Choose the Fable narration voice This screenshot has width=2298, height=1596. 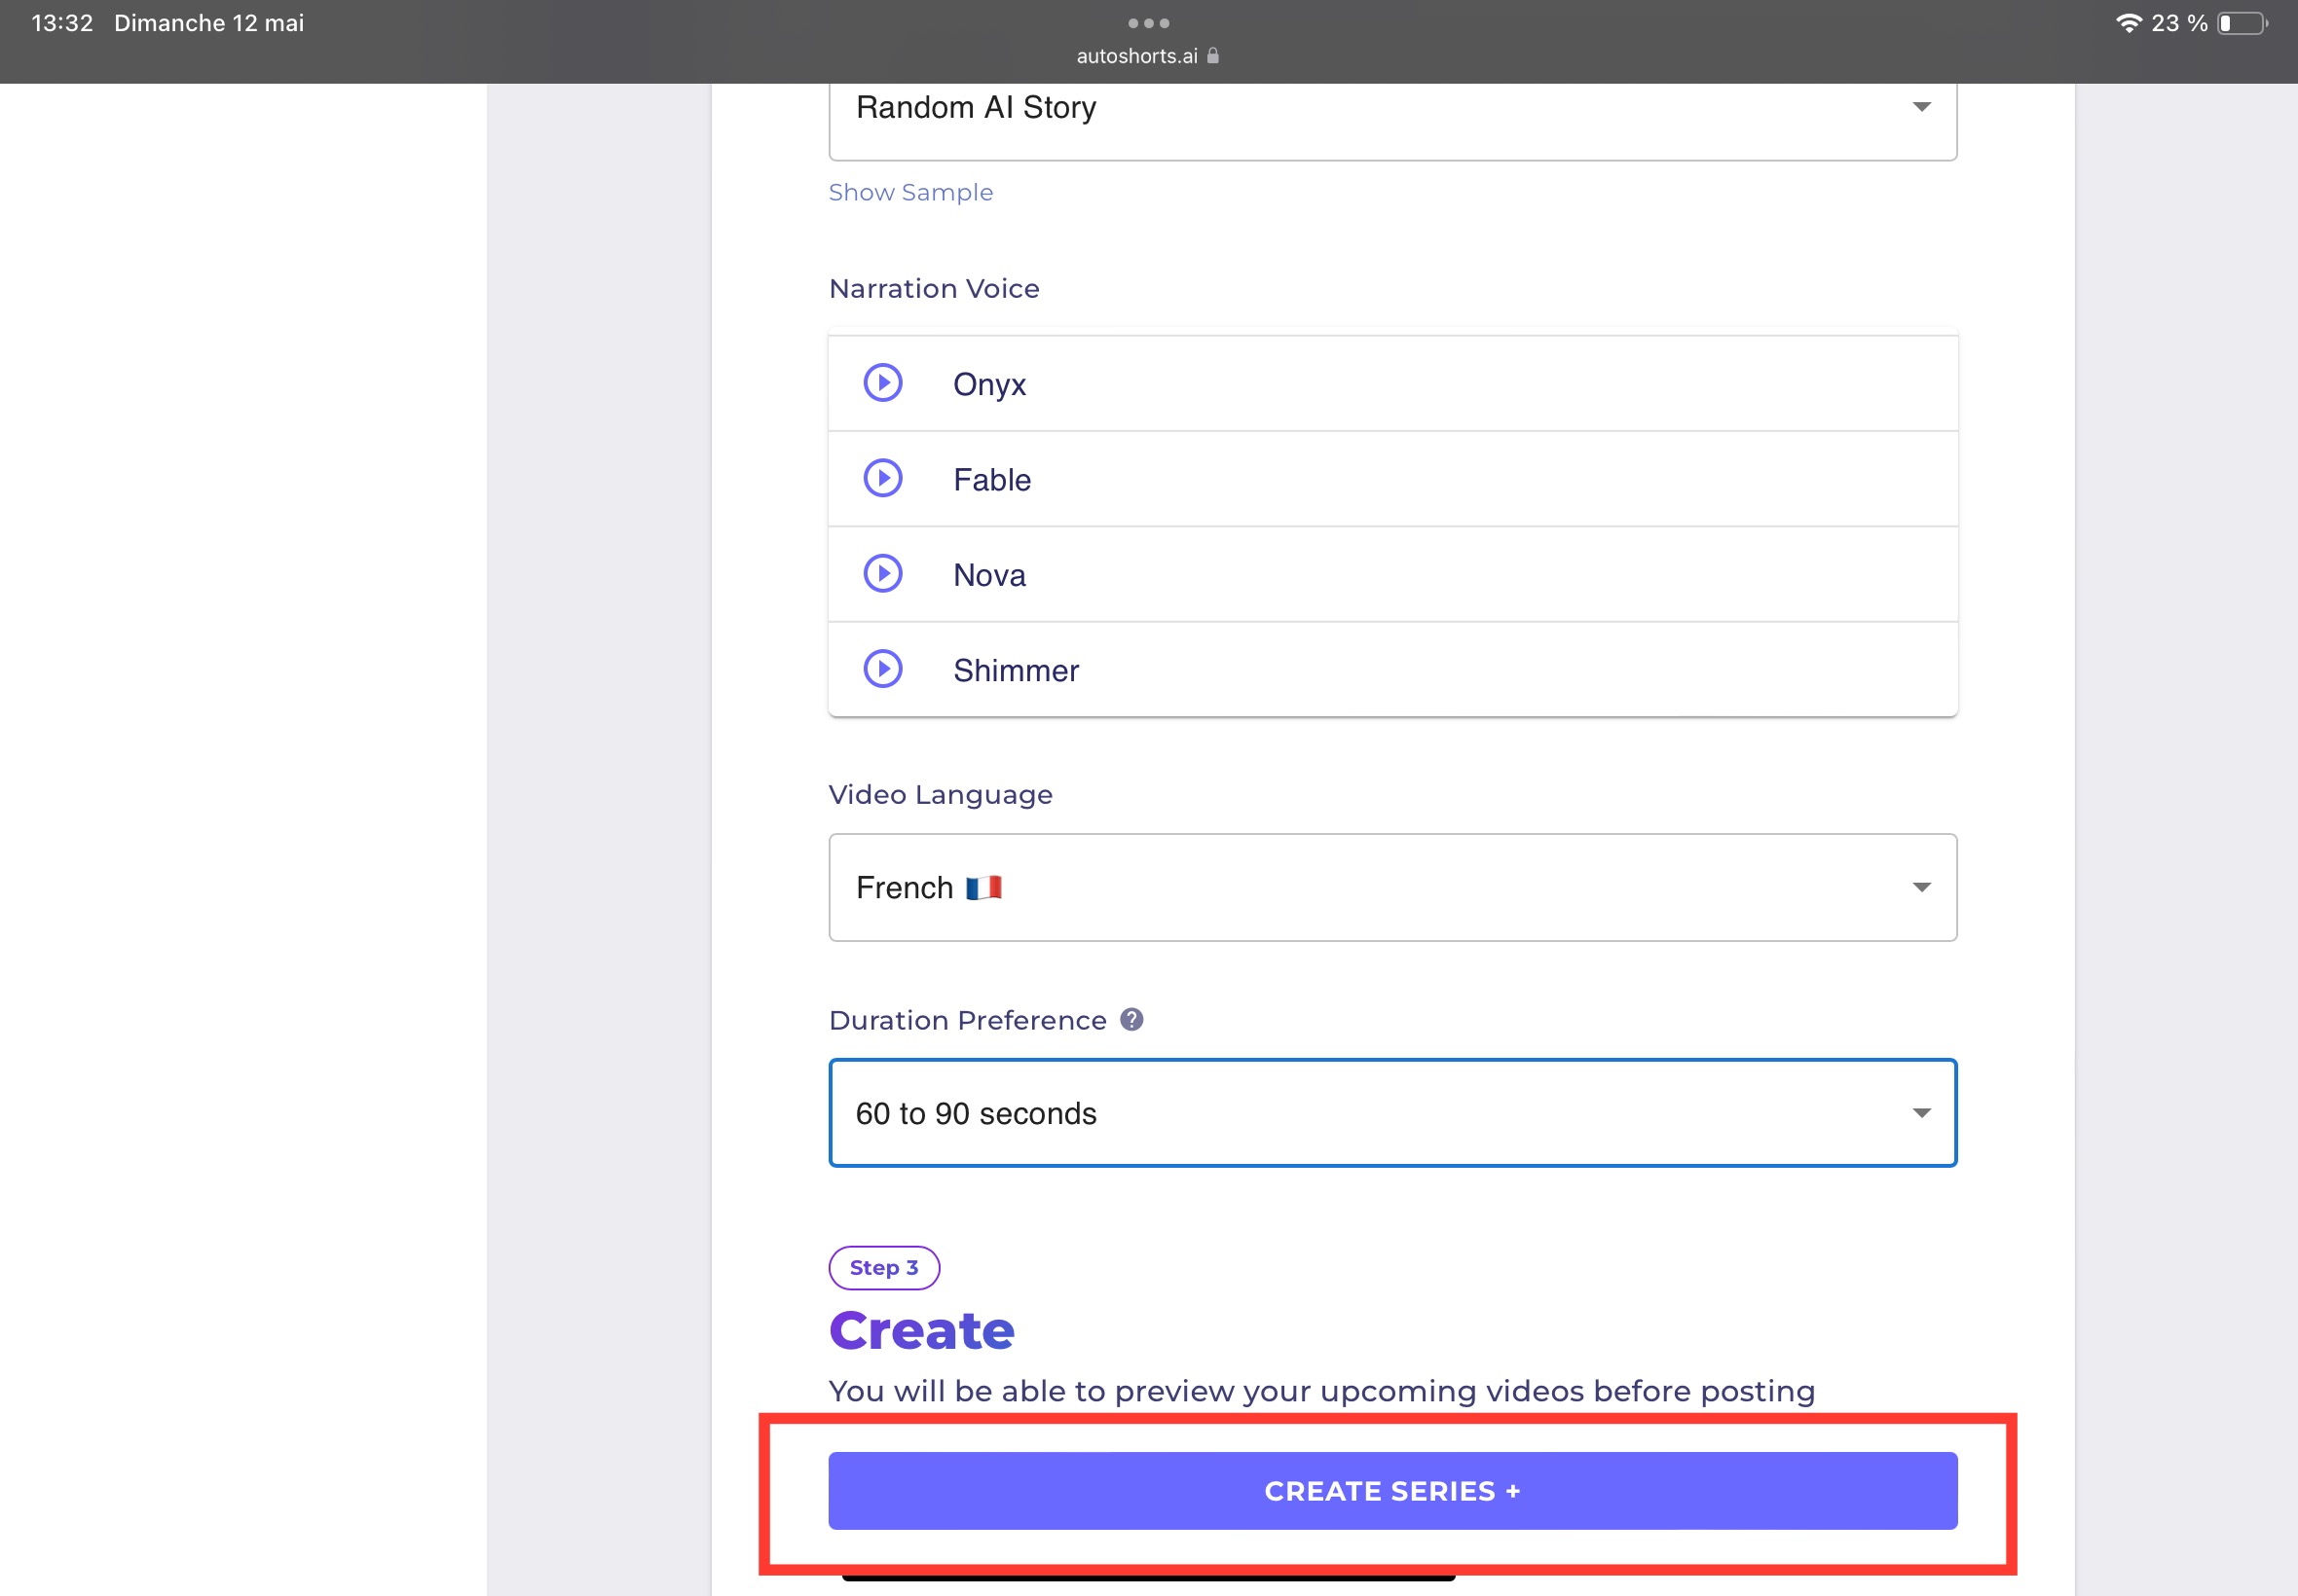(x=1392, y=479)
